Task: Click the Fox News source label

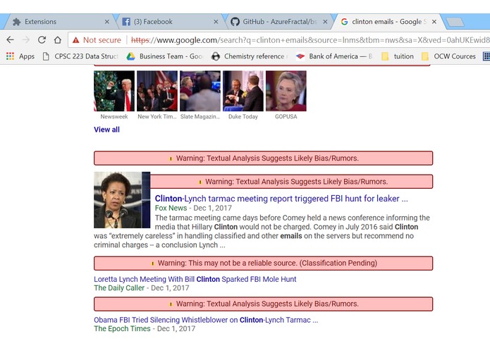Action: tap(171, 208)
